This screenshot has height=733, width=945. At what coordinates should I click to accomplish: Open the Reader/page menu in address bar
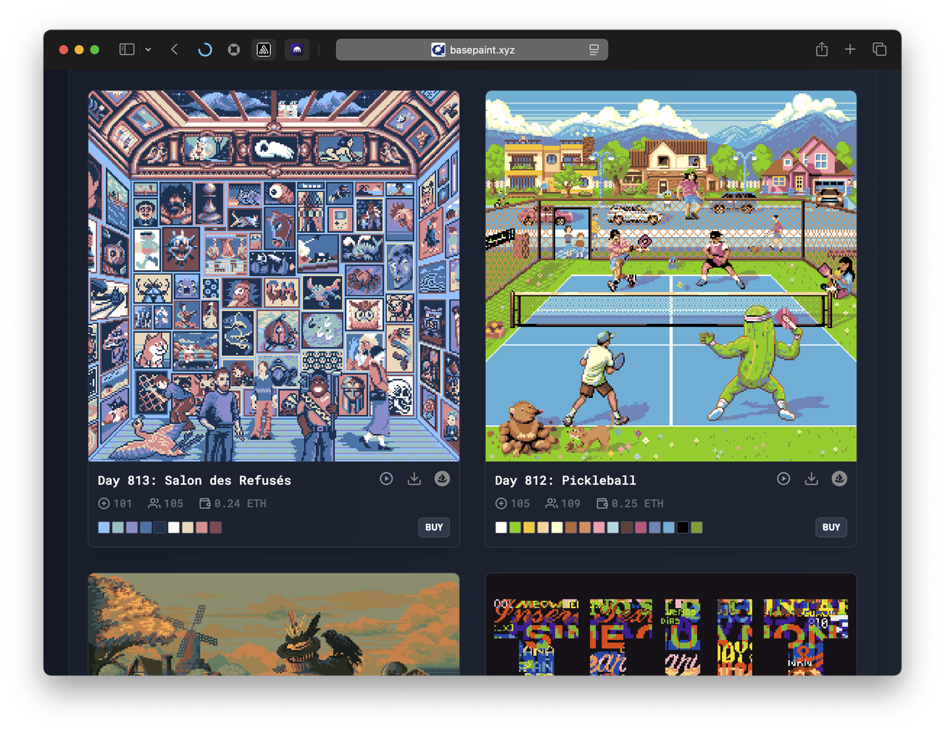point(594,49)
